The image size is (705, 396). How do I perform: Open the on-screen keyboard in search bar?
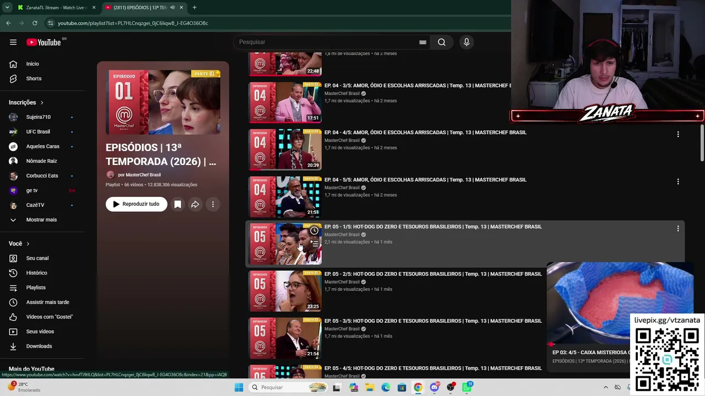click(x=422, y=42)
